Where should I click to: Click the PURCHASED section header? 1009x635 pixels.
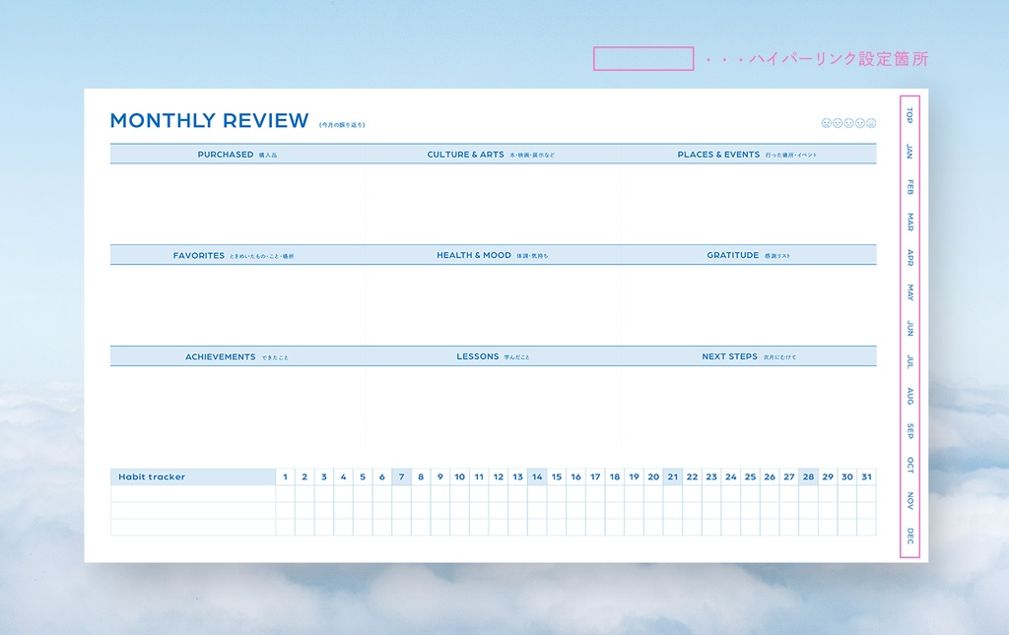click(237, 155)
